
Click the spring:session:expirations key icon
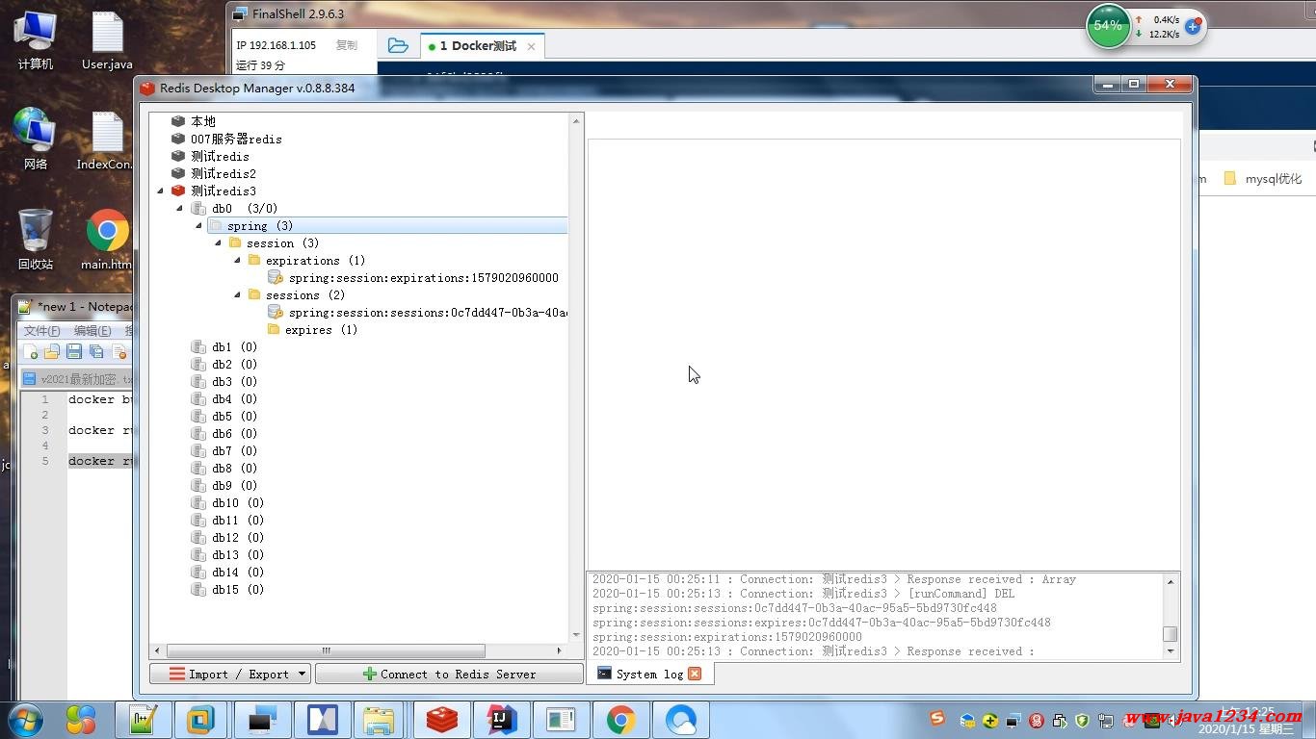[x=275, y=278]
